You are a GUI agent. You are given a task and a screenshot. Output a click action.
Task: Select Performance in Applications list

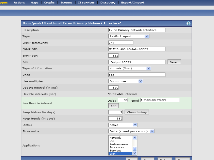[x=121, y=144]
